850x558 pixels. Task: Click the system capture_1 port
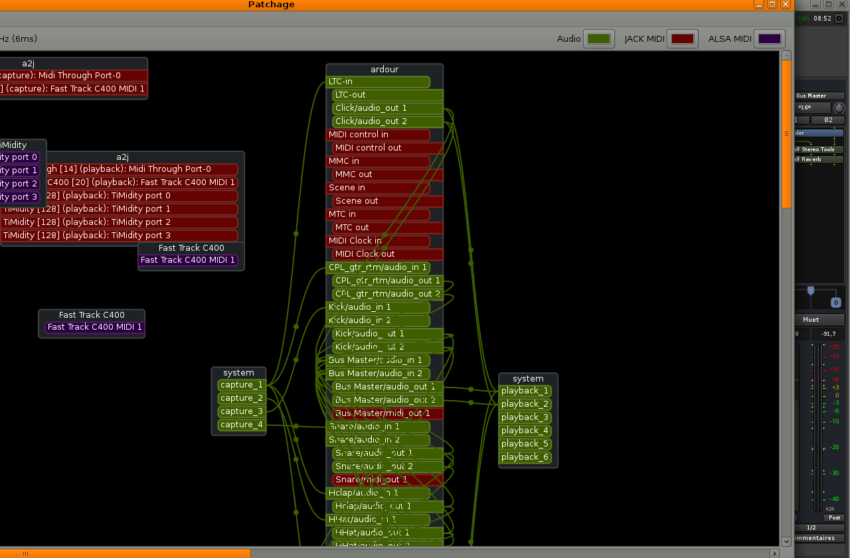242,385
